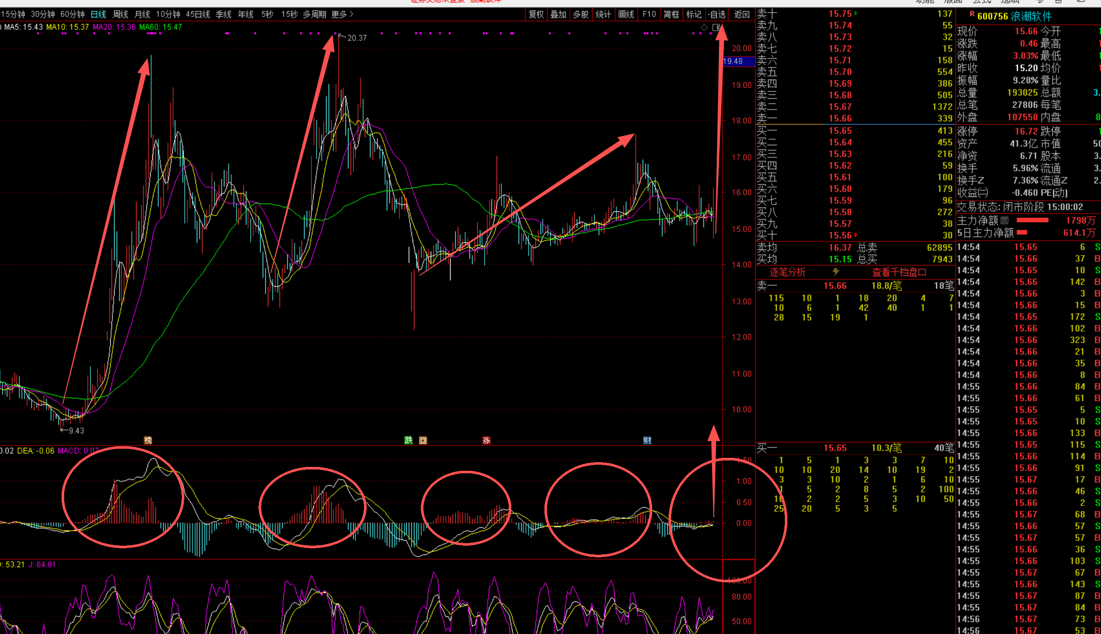Toggle 自选 watchlist for this stock
Viewport: 1101px width, 634px height.
pyautogui.click(x=717, y=14)
